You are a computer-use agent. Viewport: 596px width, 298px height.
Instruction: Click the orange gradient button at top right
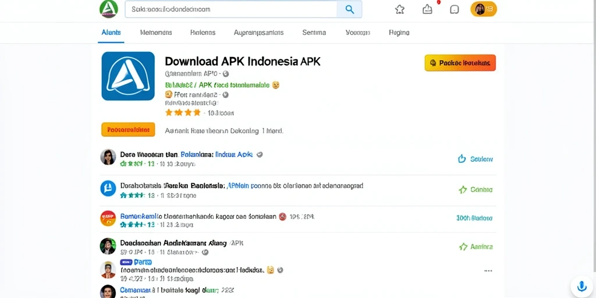coord(460,63)
